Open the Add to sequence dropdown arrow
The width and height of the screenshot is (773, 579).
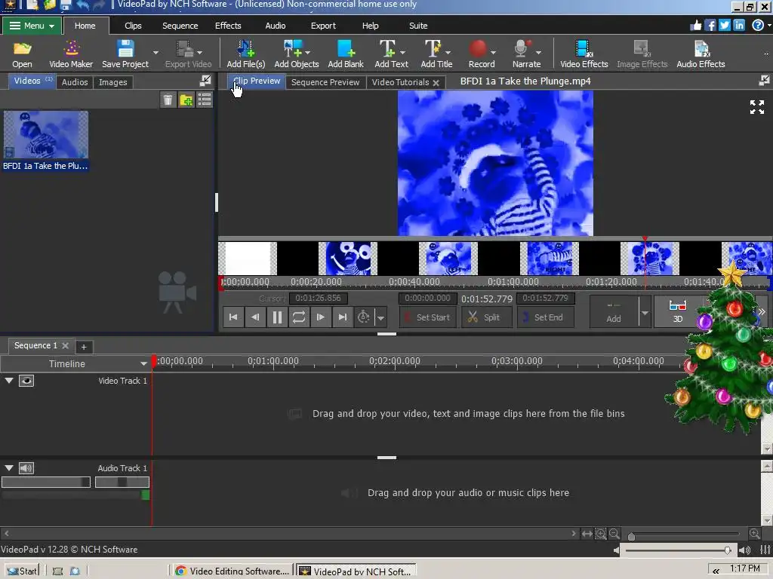tap(645, 313)
